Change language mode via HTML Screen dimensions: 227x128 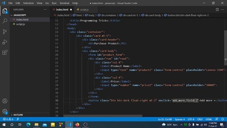point(209,119)
